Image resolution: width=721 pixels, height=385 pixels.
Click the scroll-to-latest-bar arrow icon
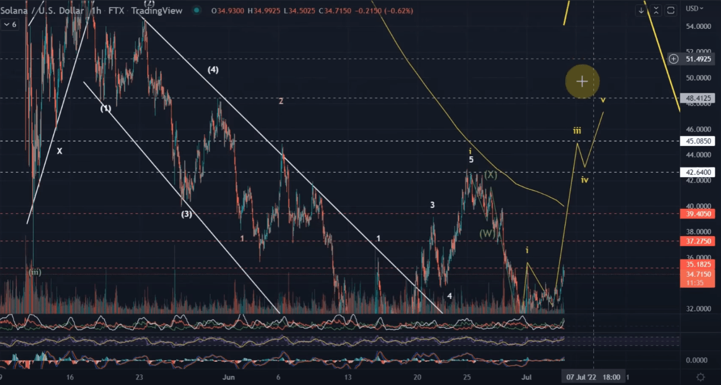[641, 10]
